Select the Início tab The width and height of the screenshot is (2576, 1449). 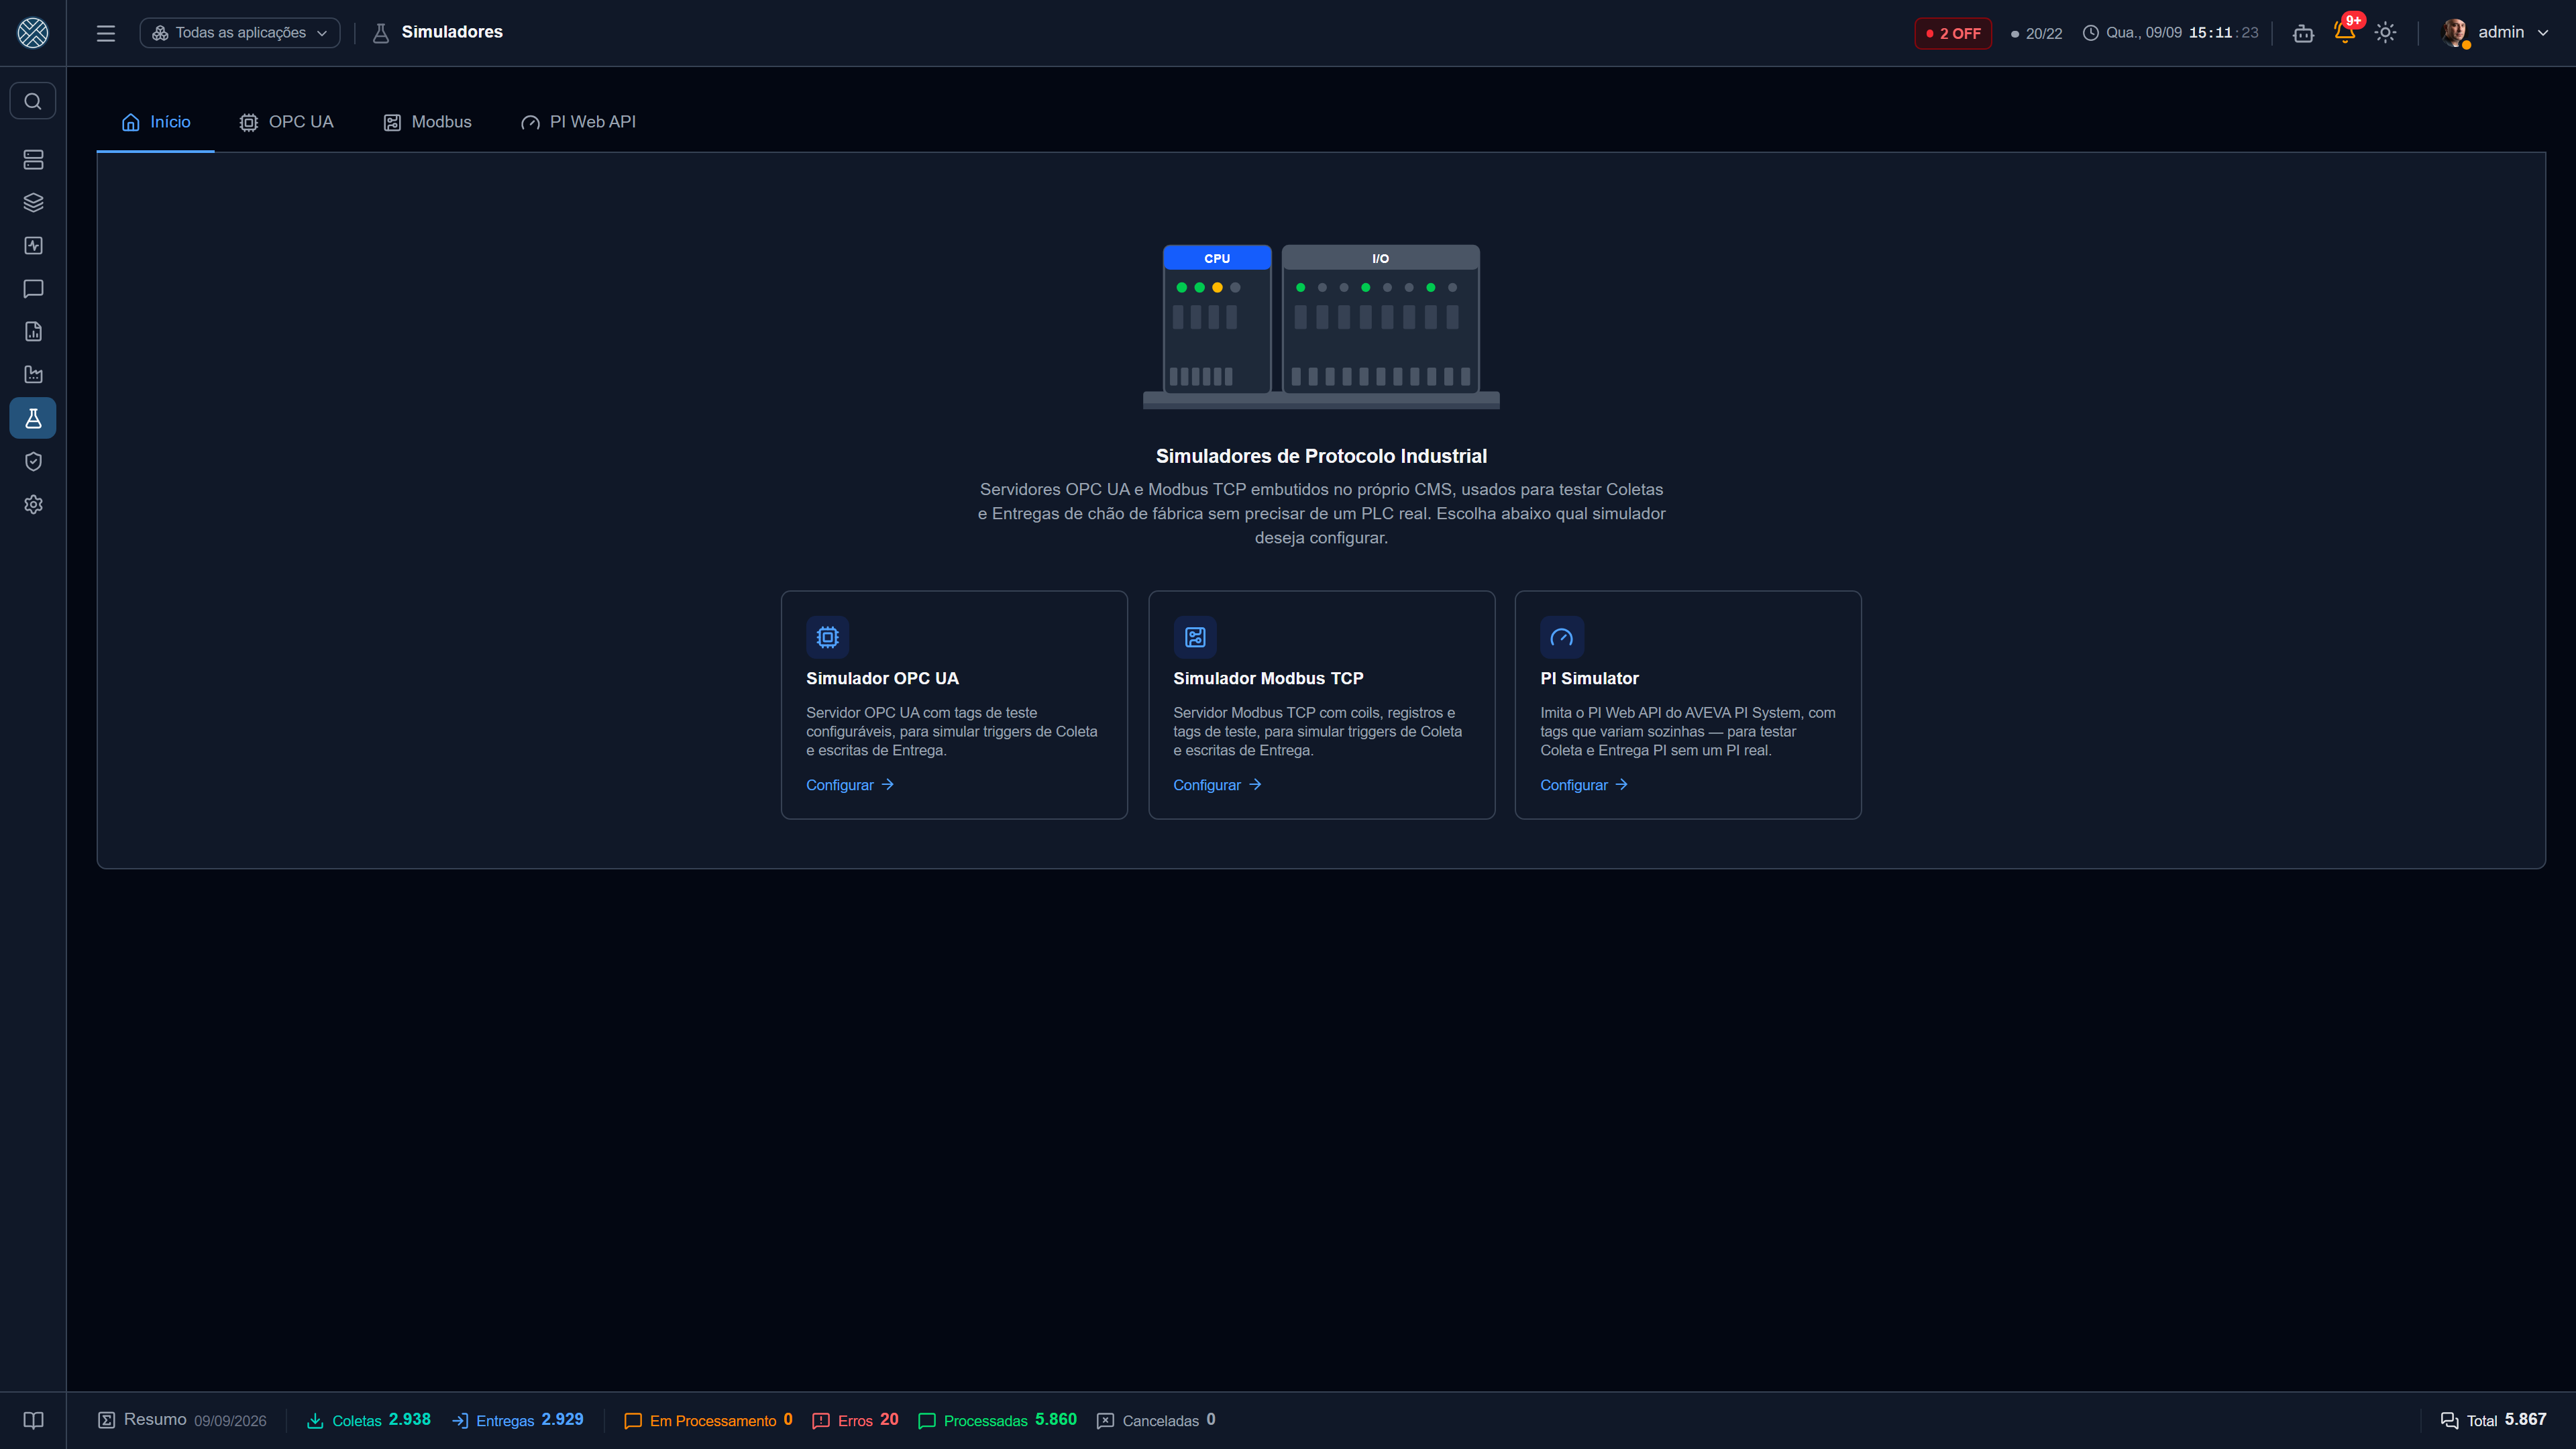pyautogui.click(x=156, y=122)
